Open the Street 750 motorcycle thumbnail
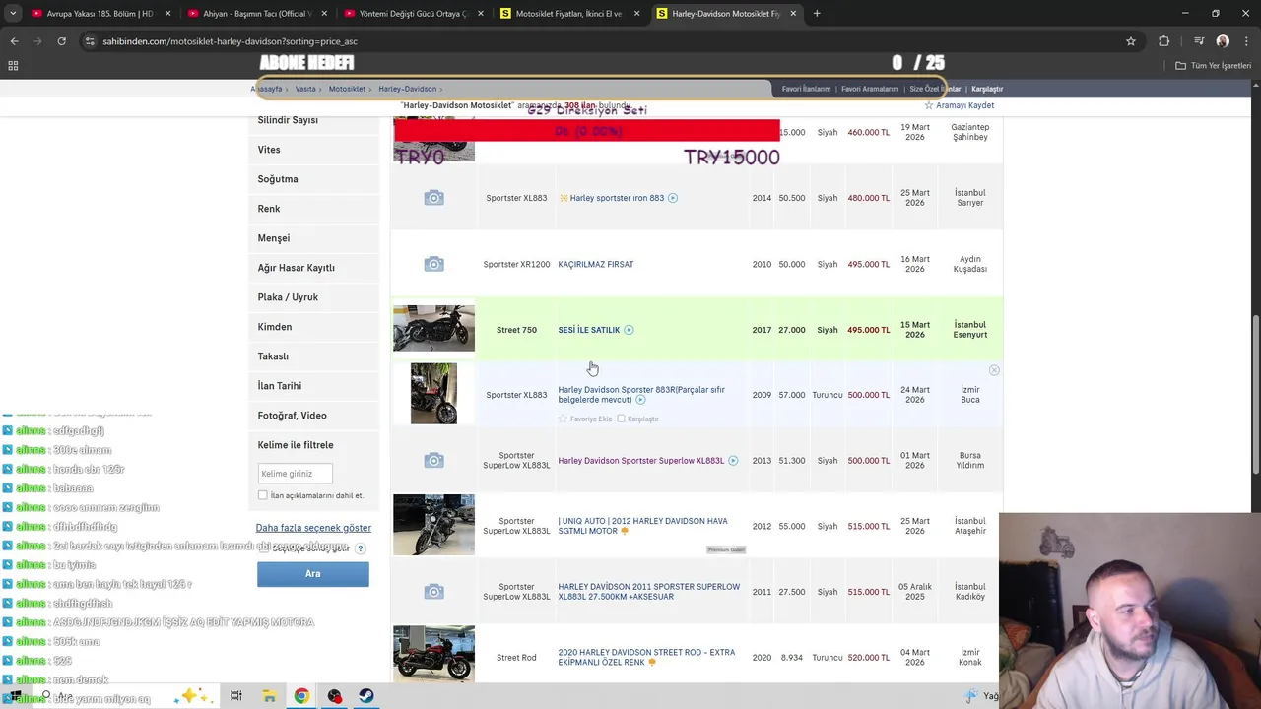The height and width of the screenshot is (709, 1261). [x=433, y=328]
